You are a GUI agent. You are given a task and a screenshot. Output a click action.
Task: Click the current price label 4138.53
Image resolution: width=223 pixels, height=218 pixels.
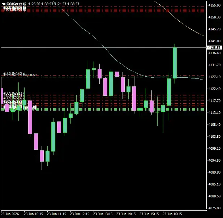(214, 47)
